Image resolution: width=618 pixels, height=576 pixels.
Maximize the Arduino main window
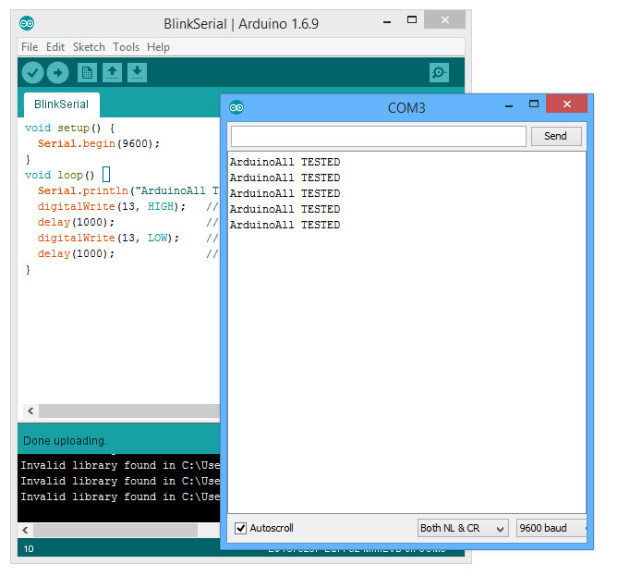click(412, 20)
